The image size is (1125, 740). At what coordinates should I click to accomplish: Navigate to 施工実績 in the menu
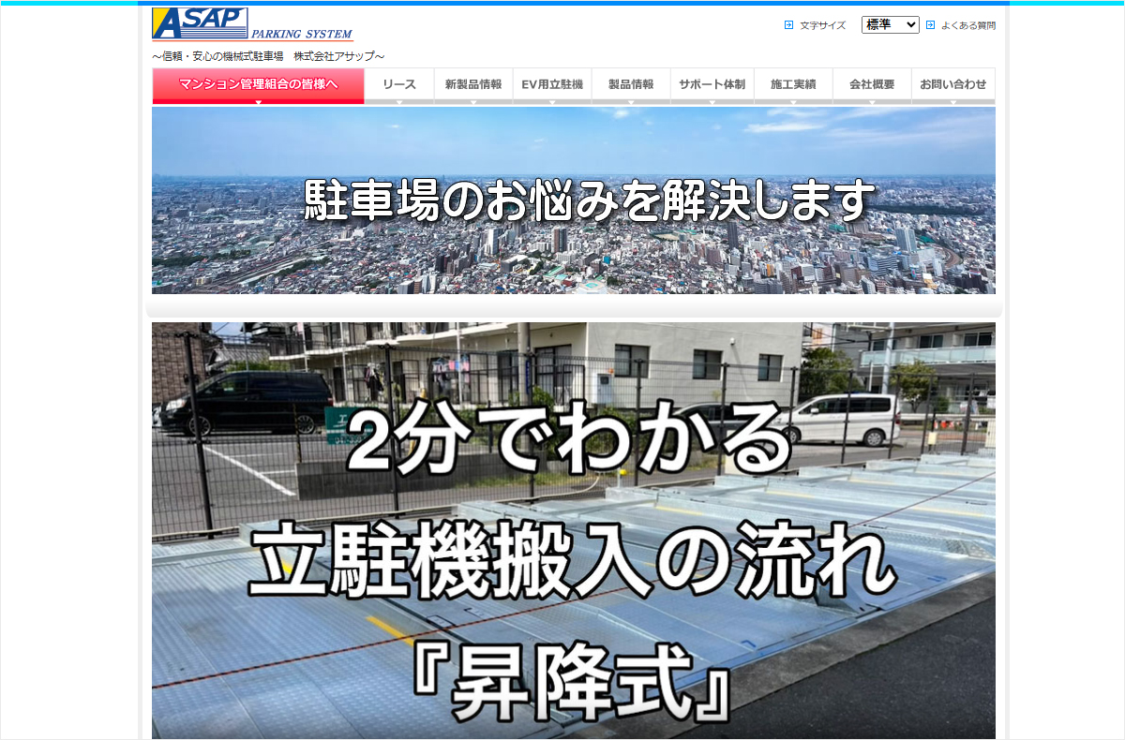(793, 84)
